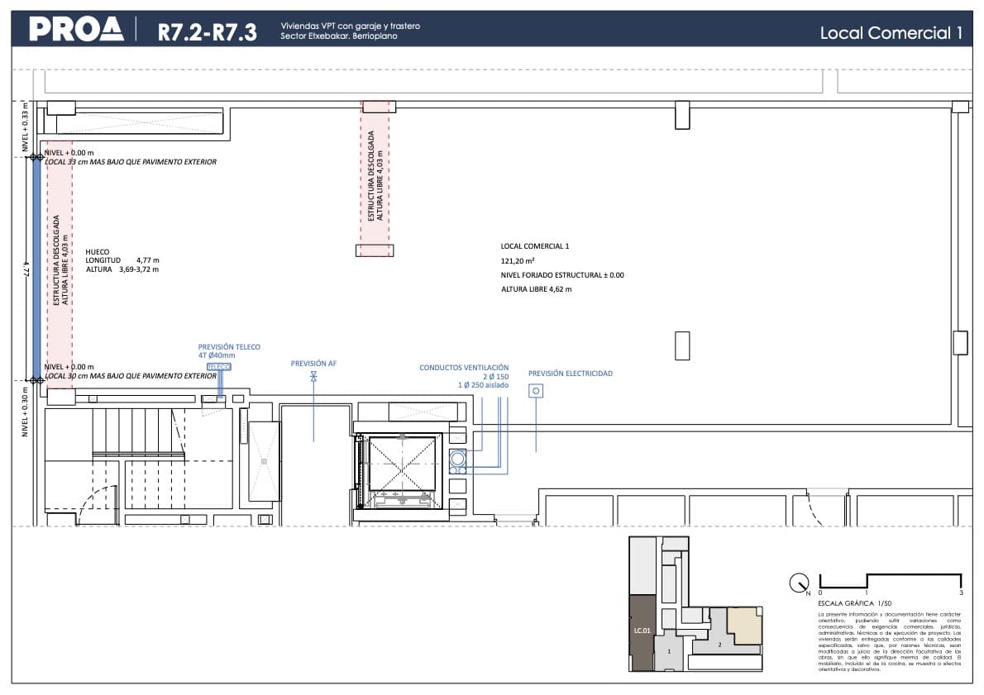This screenshot has height=695, width=984.
Task: Click the blue window opening on left wall
Action: (36, 269)
